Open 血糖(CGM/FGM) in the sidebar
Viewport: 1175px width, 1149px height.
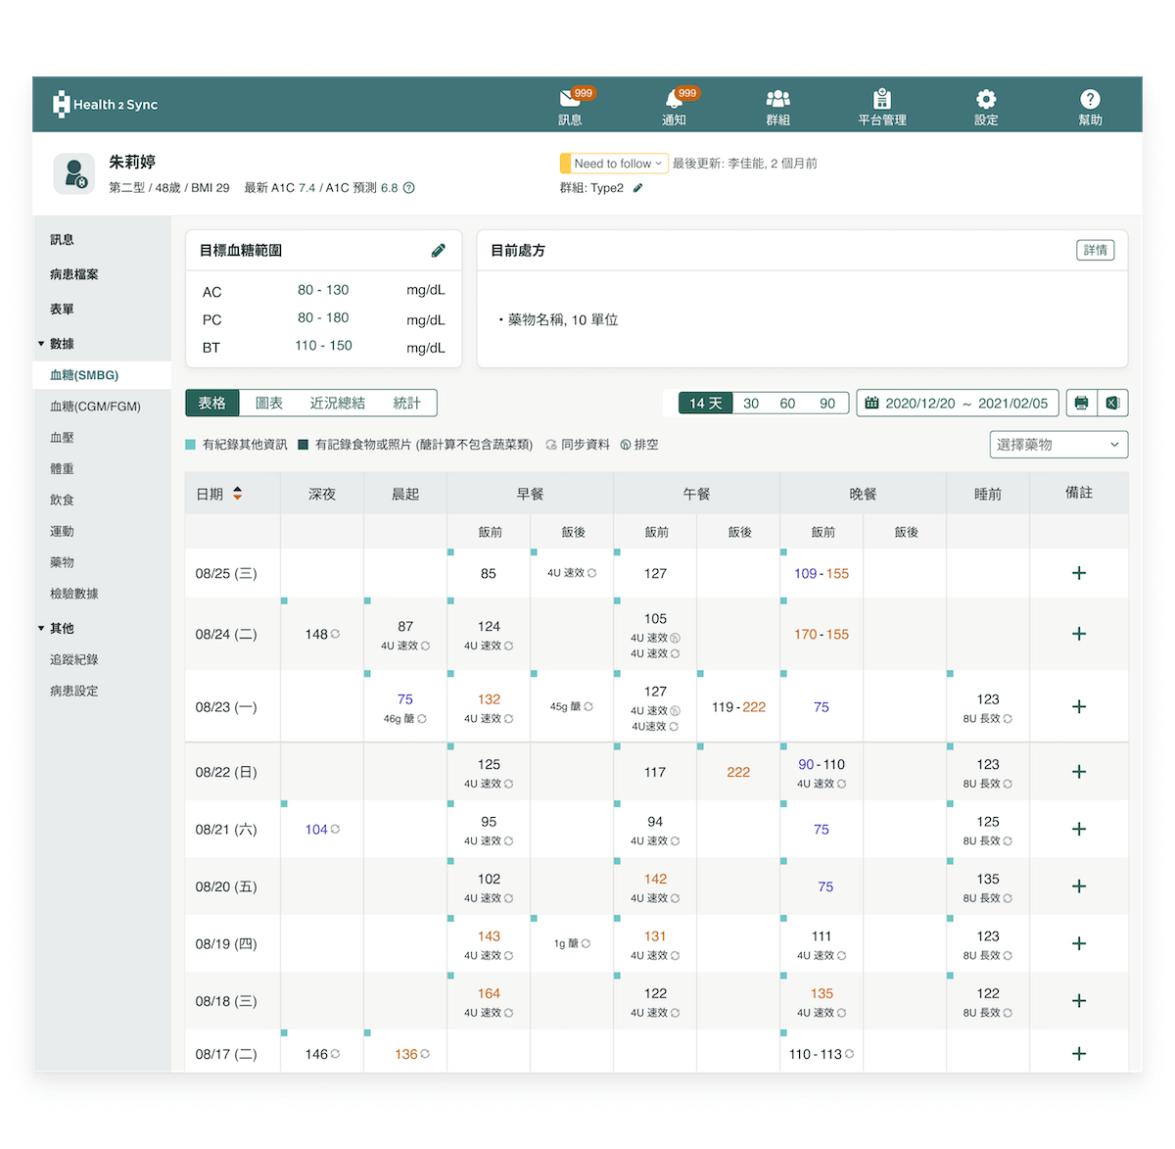(95, 407)
